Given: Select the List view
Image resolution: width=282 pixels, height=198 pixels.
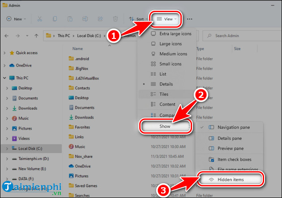Looking at the screenshot, I should point(166,74).
